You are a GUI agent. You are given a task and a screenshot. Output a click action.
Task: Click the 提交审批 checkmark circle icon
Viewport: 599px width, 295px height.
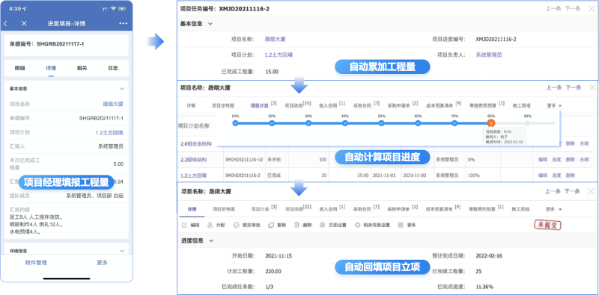[236, 226]
